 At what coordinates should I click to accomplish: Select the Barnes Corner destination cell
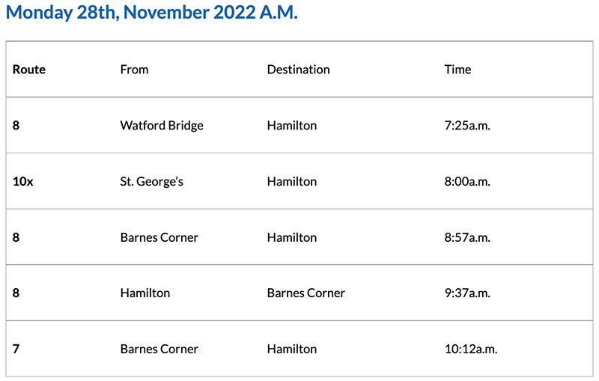coord(306,293)
